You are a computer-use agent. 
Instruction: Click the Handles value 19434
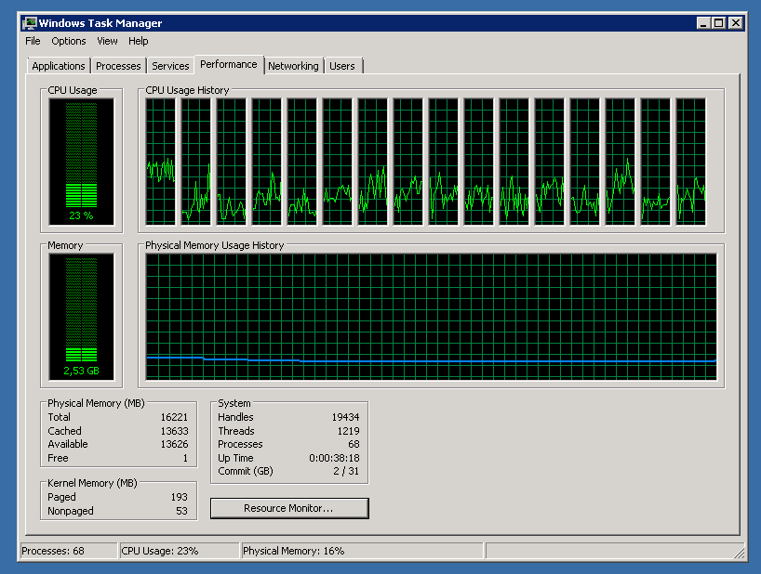click(x=345, y=417)
